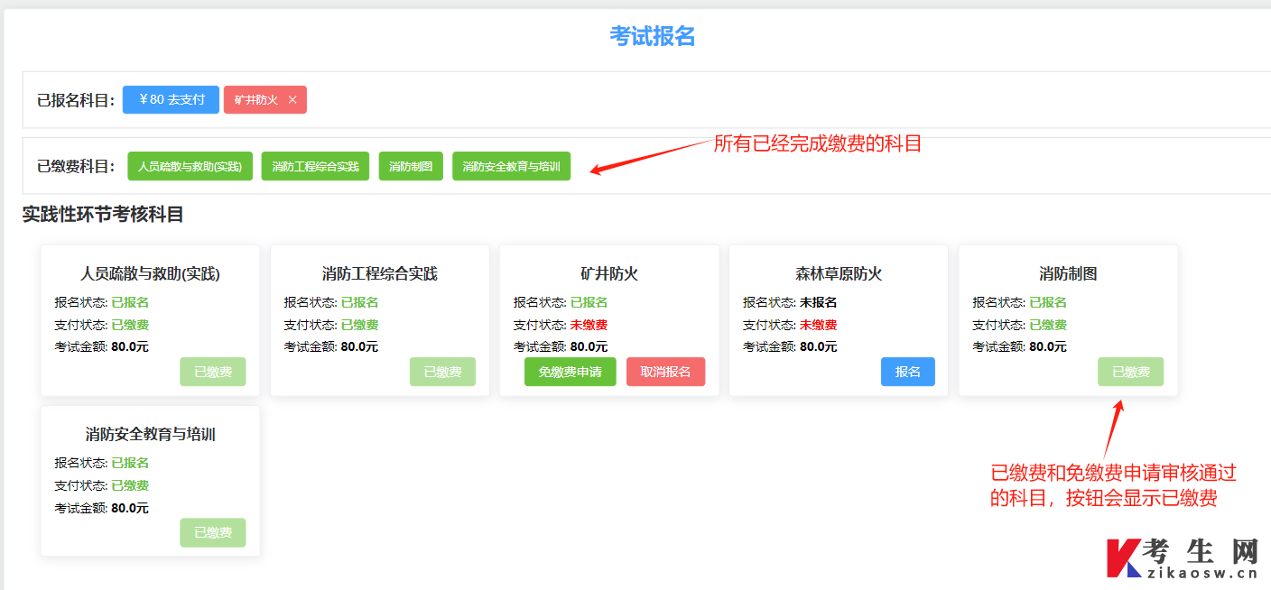This screenshot has height=590, width=1271.
Task: Select the 人员疏散与救助(实践) paid tag
Action: click(190, 166)
